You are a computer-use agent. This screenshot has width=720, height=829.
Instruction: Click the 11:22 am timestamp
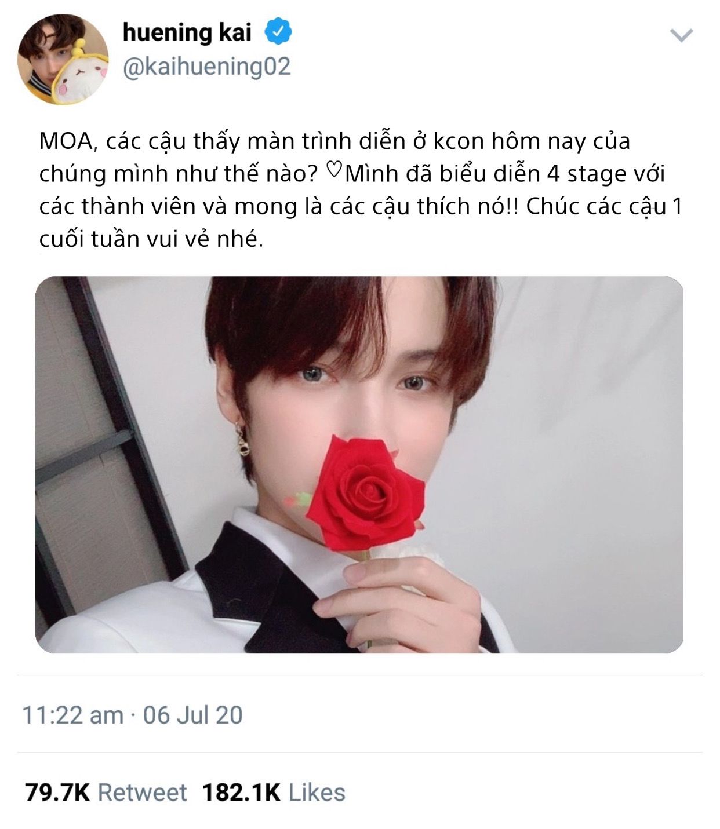72,715
